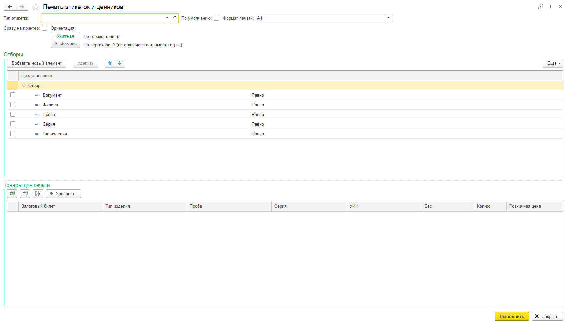Copy link to this form icon

(540, 6)
